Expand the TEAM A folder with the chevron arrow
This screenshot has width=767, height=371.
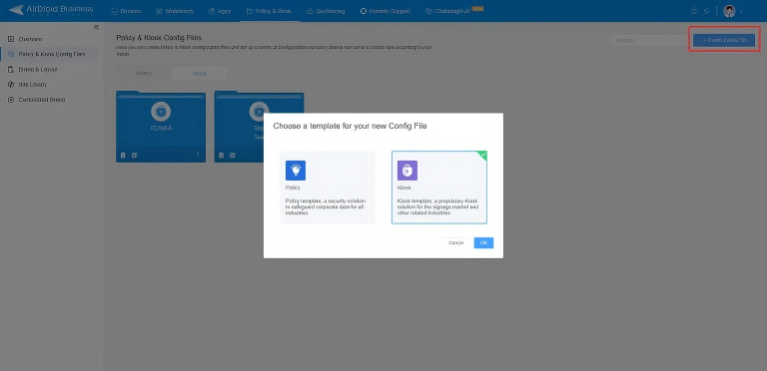pos(198,155)
